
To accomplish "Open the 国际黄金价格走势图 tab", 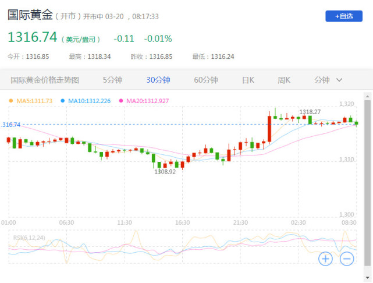I will pos(44,80).
